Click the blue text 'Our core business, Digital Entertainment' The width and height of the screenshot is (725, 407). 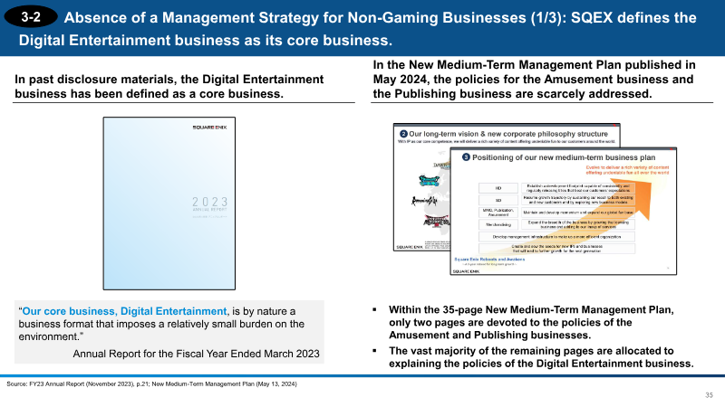point(124,311)
